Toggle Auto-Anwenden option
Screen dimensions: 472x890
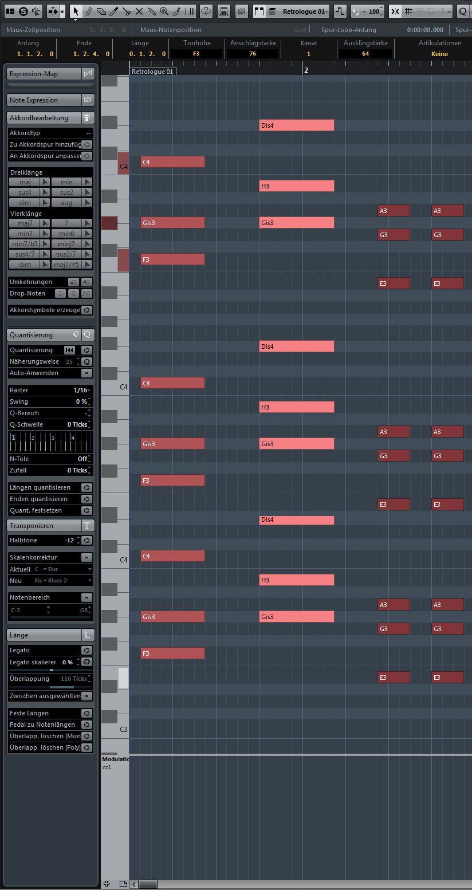tap(86, 373)
